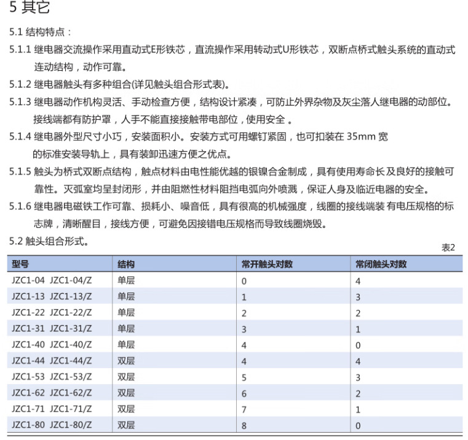The width and height of the screenshot is (468, 440).
Task: Click paragraph 5.1.6 about 电磁铁工作可靠
Action: tap(232, 215)
